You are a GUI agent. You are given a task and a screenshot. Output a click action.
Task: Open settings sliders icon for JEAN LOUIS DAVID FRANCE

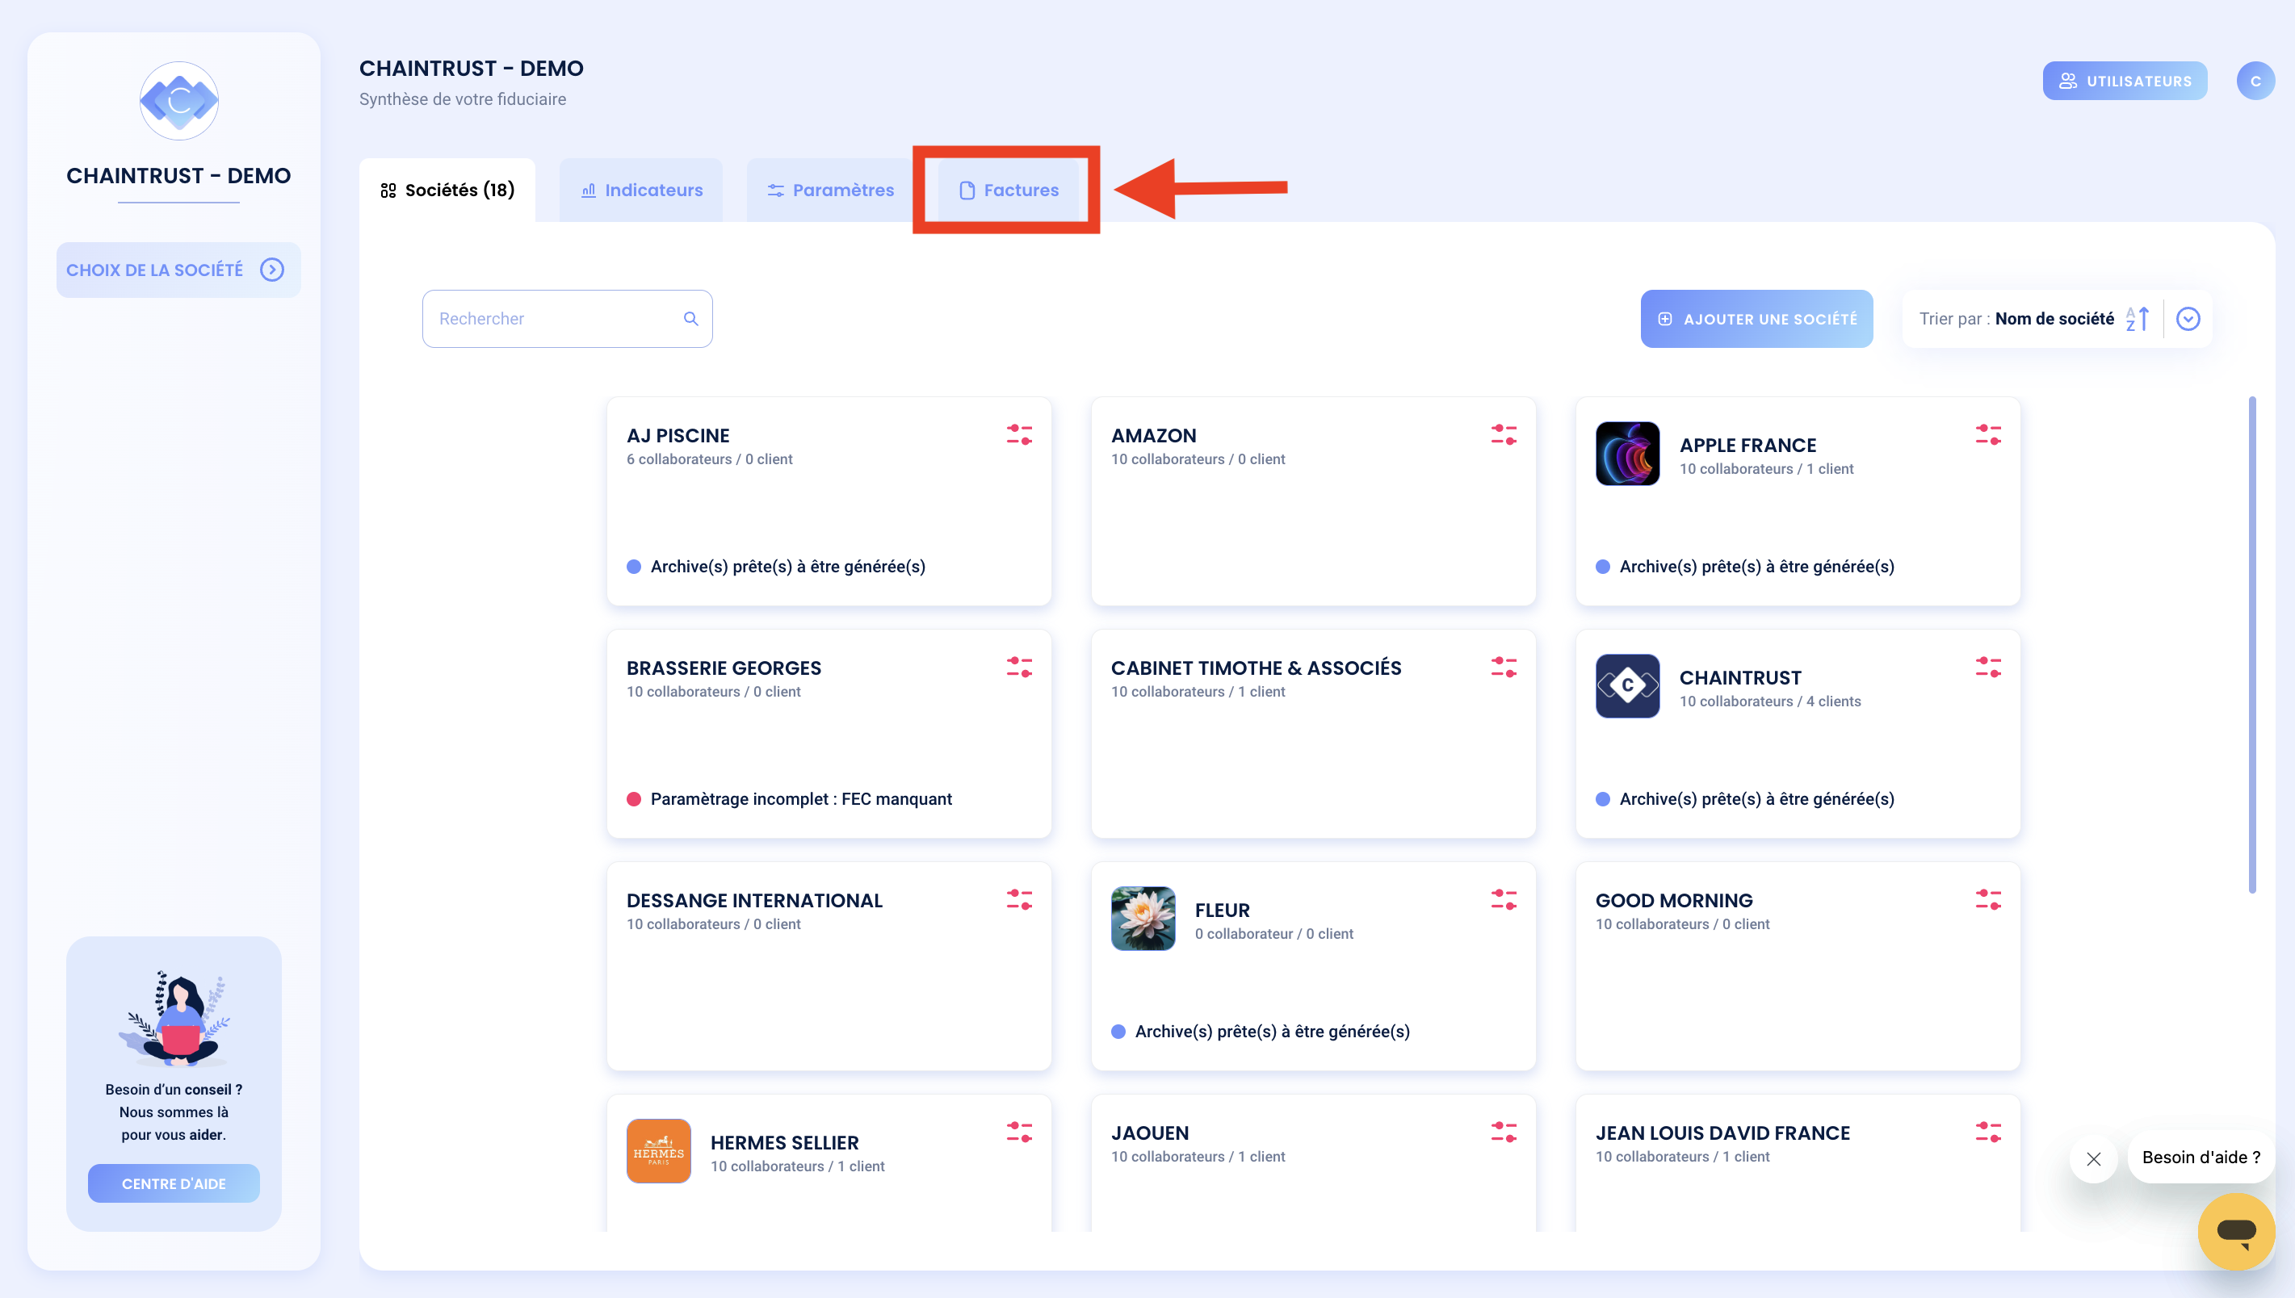tap(1987, 1133)
